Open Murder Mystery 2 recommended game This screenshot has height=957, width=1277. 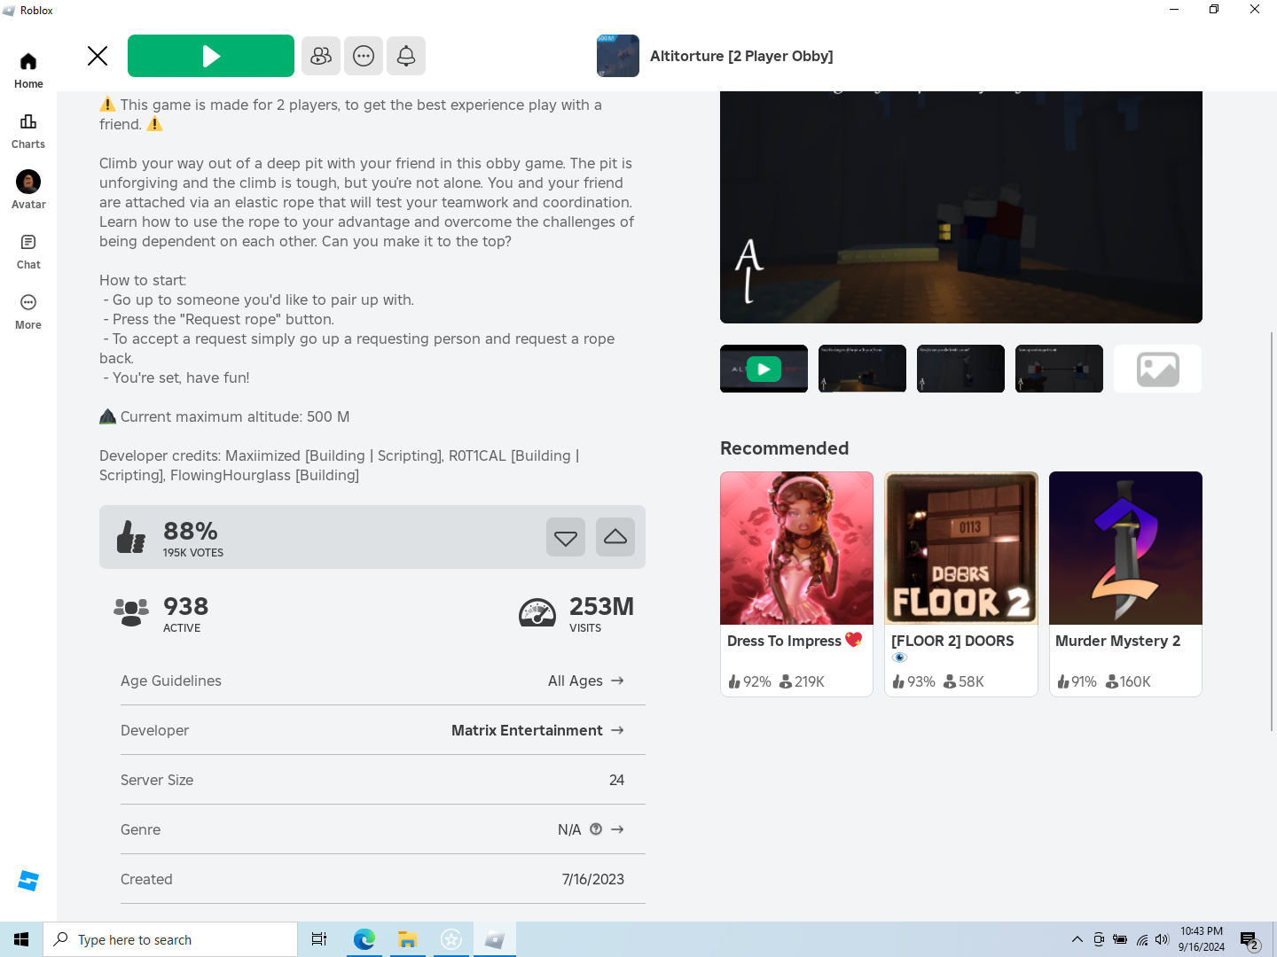tap(1125, 584)
